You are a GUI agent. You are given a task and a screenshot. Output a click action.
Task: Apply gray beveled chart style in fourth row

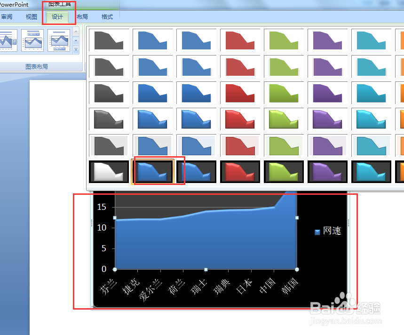[x=109, y=119]
